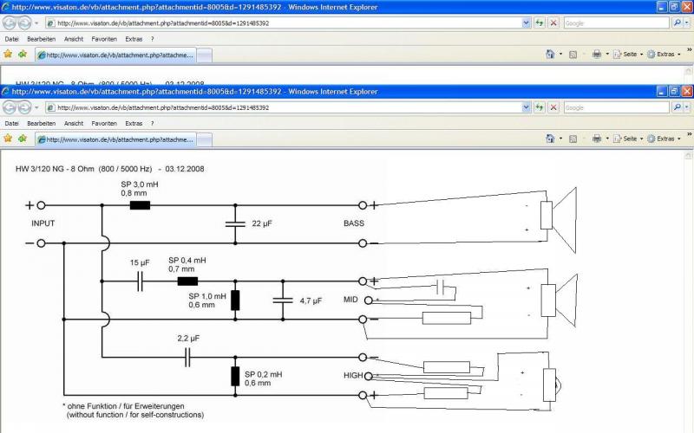Viewport: 694px width, 433px height.
Task: Click the Refresh icon in the lower window
Action: click(x=540, y=107)
